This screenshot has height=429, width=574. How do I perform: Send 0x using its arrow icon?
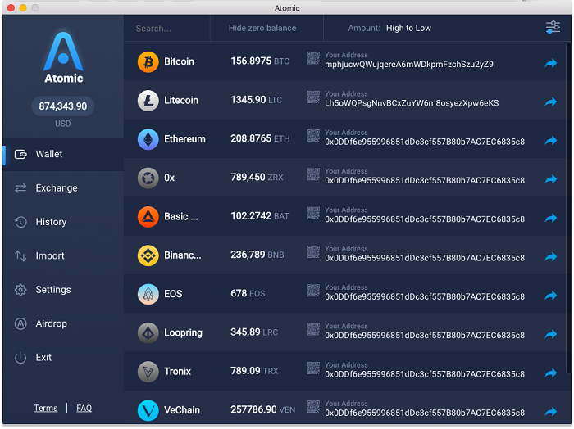550,179
